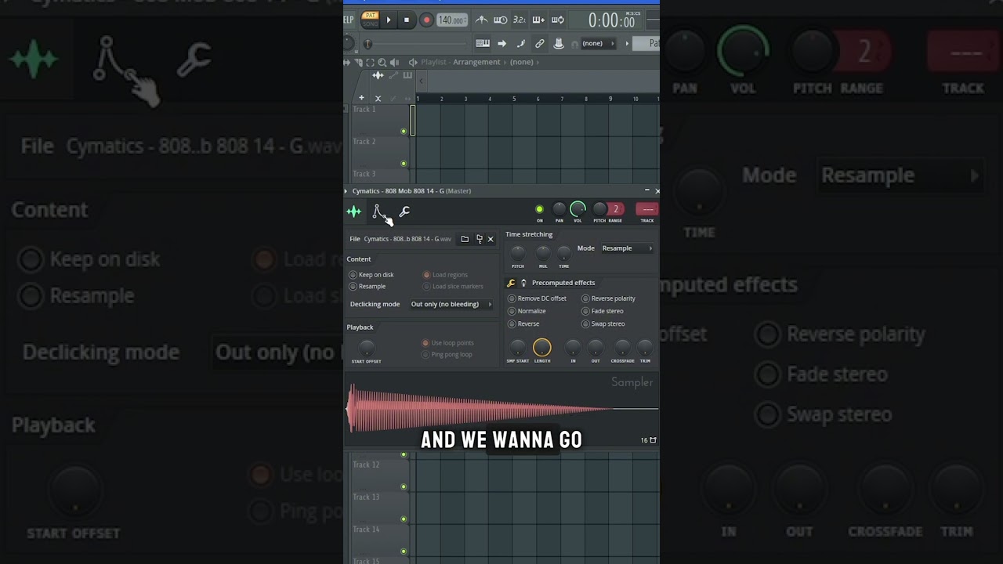Image resolution: width=1003 pixels, height=564 pixels.
Task: Remove the loaded sample with the X icon
Action: pos(491,239)
